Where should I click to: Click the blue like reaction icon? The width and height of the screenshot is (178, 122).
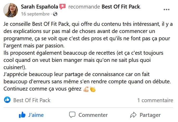pos(8,100)
